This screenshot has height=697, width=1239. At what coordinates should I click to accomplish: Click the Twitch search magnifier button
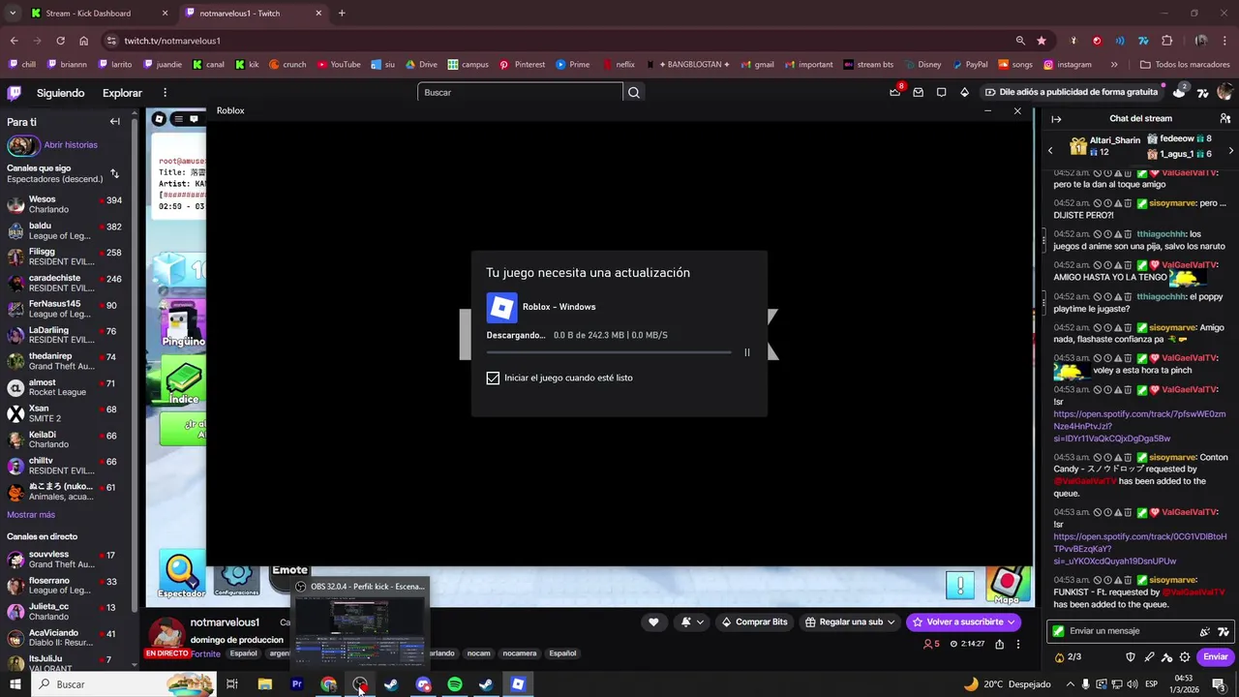634,92
